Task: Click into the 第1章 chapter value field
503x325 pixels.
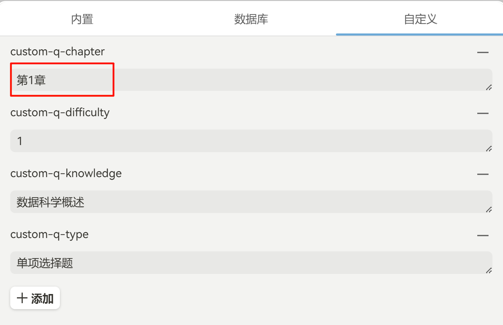Action: (x=247, y=80)
